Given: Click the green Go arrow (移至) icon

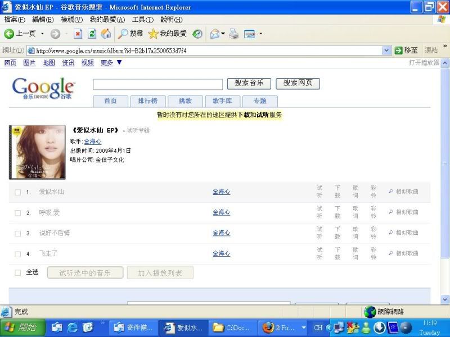Looking at the screenshot, I should click(398, 51).
